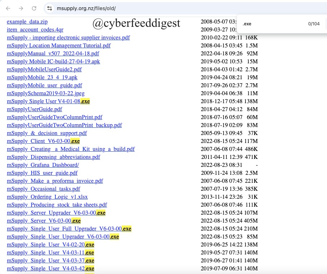Screen dimensions: 327x274
Task: Open mSupplyUserGuideTwoColumnPrint_backup.pdf link
Action: click(x=64, y=125)
